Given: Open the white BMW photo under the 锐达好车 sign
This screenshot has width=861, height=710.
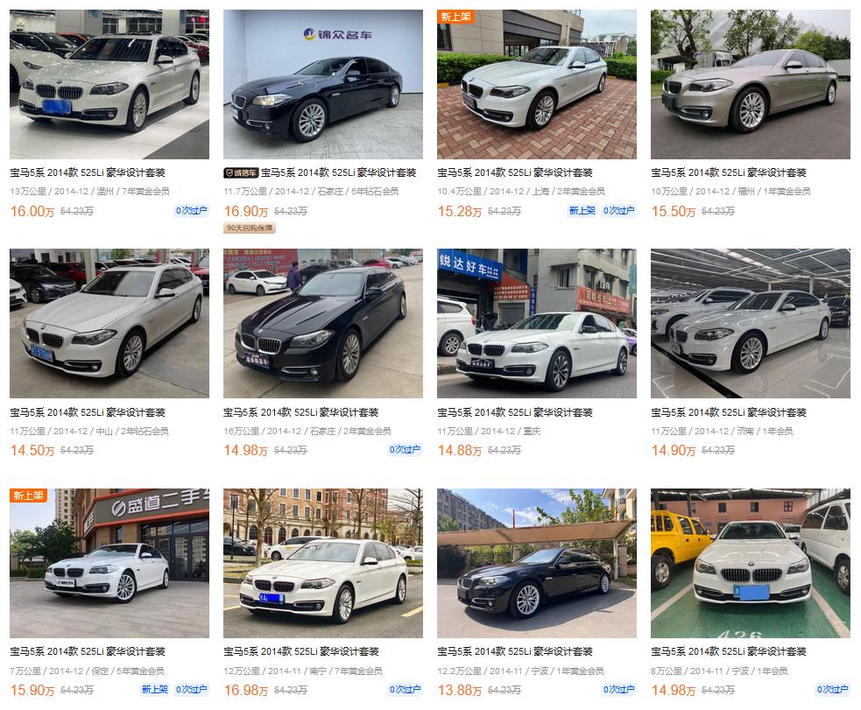Looking at the screenshot, I should pos(536,323).
